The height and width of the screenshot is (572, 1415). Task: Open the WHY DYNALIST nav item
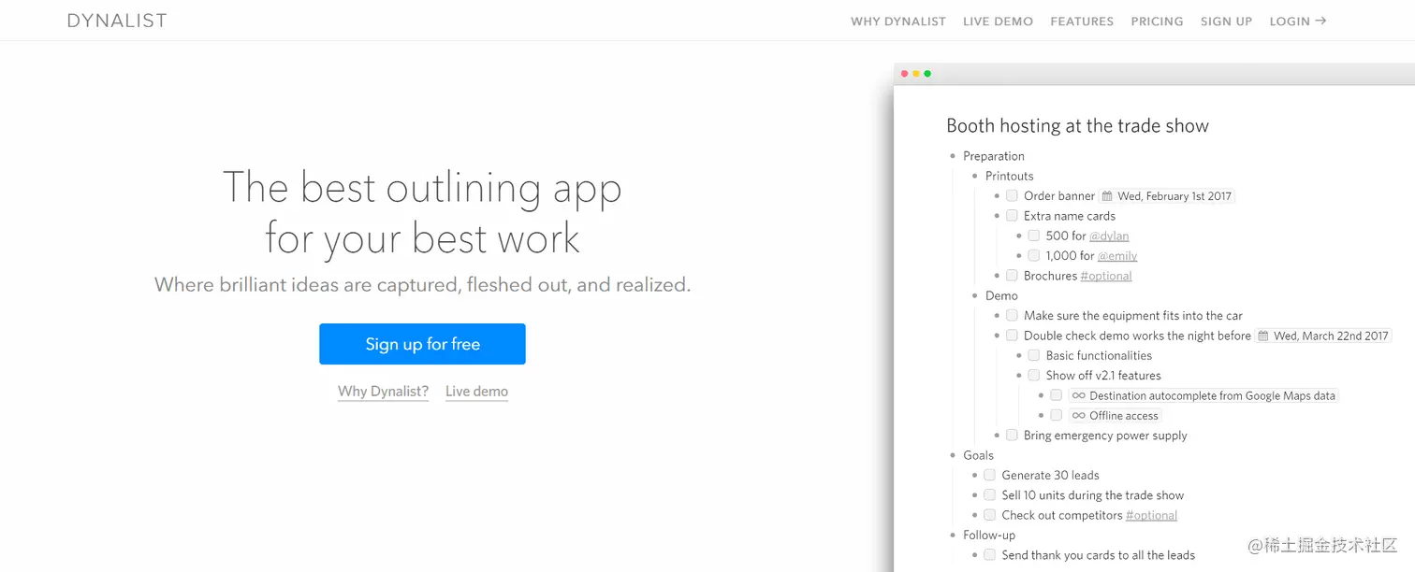(898, 21)
